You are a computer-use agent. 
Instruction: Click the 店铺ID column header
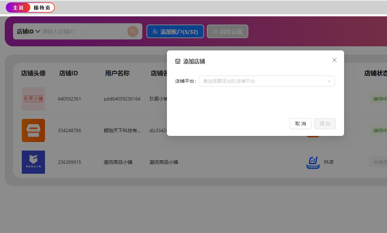tap(69, 73)
